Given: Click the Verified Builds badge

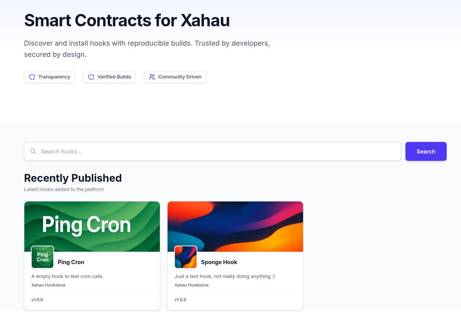Looking at the screenshot, I should click(109, 77).
